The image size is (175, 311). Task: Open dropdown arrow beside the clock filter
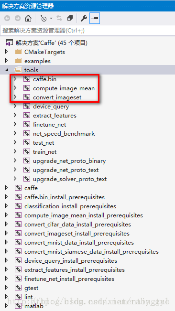(x=51, y=19)
